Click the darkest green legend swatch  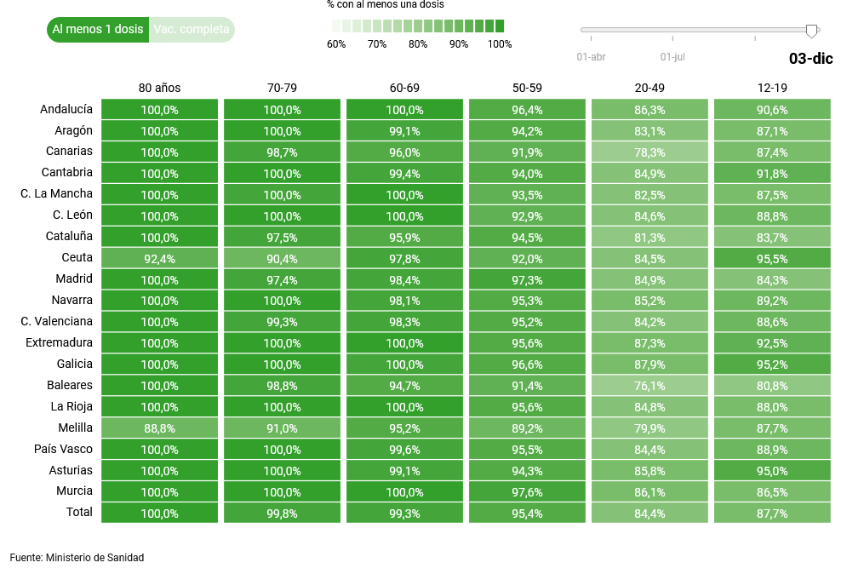(500, 26)
